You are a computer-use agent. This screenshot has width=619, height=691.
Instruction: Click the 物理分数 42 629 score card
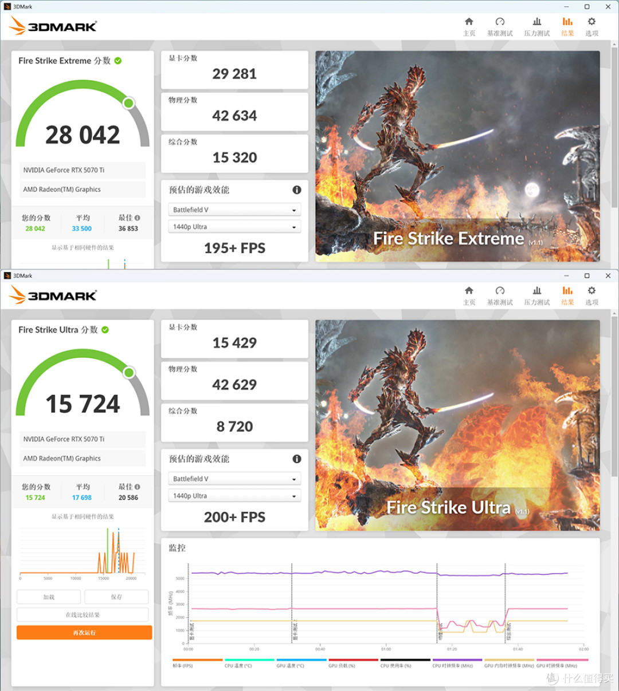[x=234, y=381]
